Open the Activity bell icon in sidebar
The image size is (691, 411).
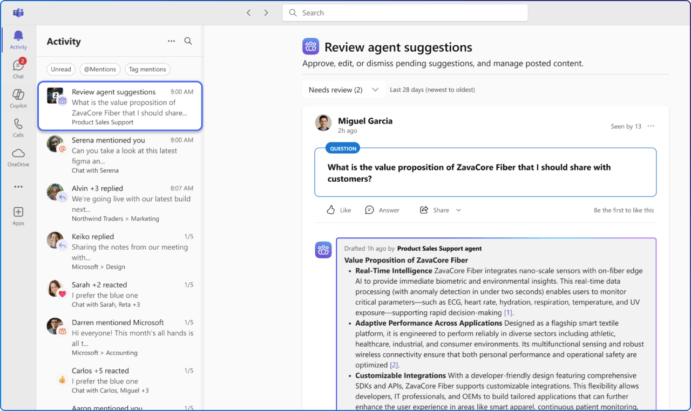click(x=18, y=40)
